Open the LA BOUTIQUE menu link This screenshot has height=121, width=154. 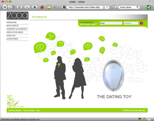pyautogui.click(x=12, y=39)
